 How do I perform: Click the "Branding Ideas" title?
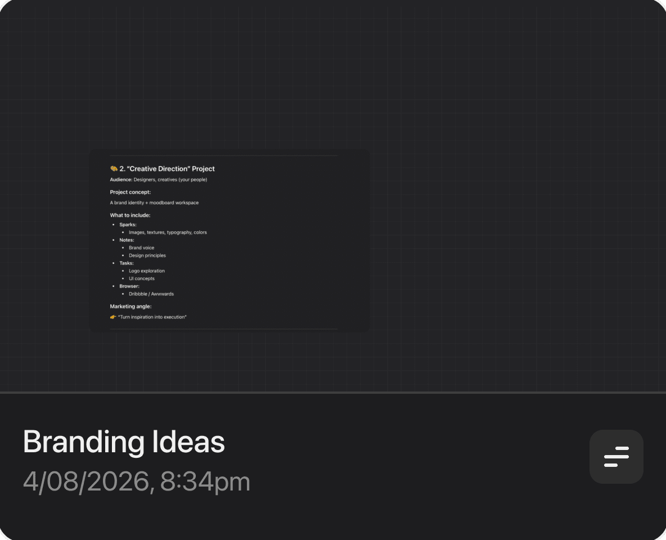point(124,442)
